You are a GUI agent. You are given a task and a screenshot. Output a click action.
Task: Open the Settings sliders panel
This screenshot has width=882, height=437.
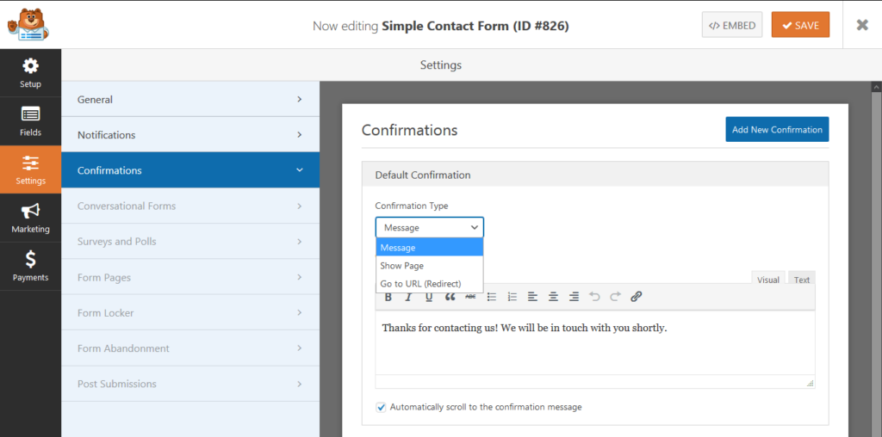point(30,169)
